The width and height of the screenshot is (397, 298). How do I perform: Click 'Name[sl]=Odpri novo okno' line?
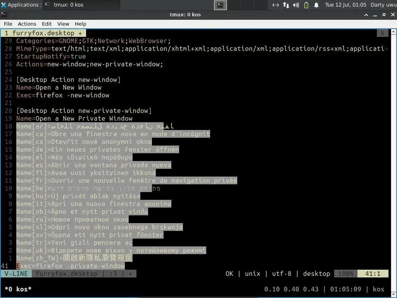tap(100, 227)
